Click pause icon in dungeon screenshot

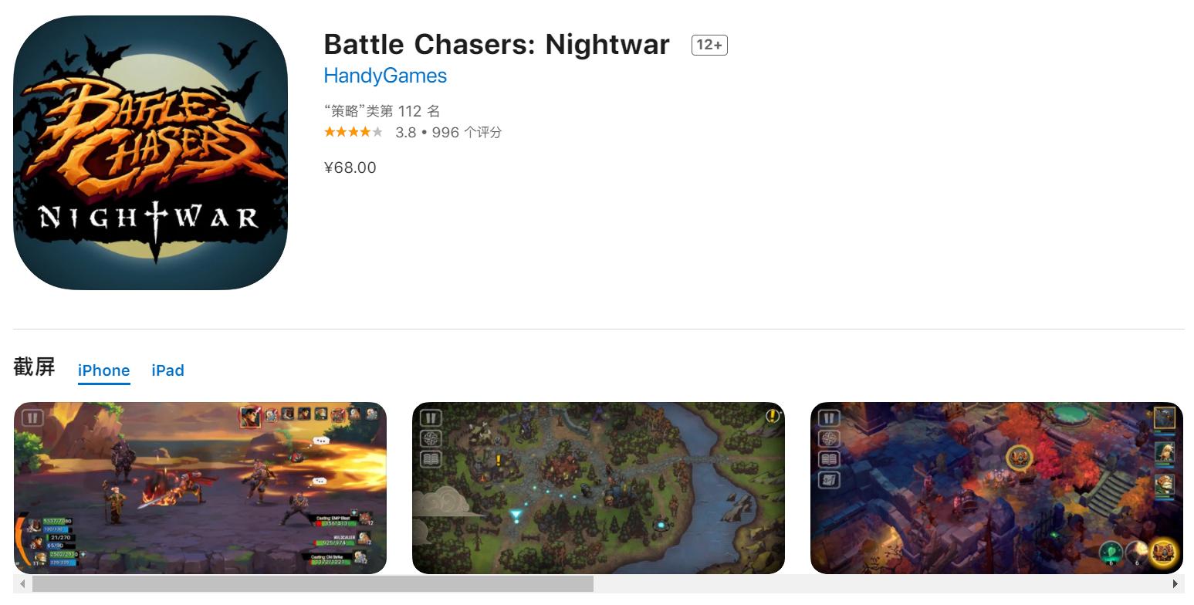pyautogui.click(x=829, y=419)
